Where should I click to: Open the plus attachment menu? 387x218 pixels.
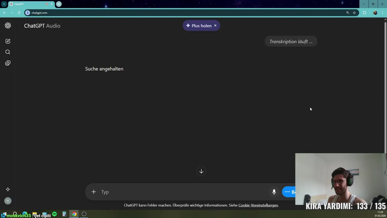[94, 192]
